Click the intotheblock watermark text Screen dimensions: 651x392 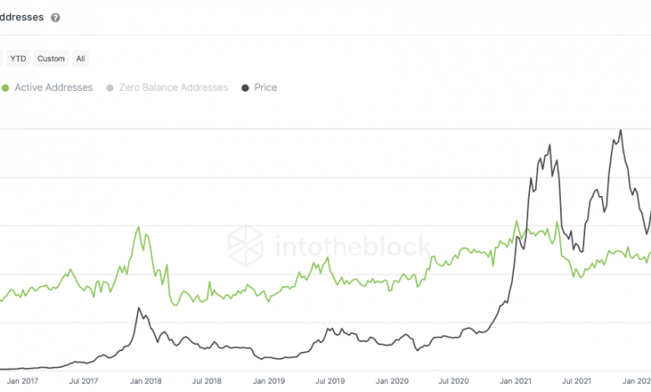pos(349,246)
